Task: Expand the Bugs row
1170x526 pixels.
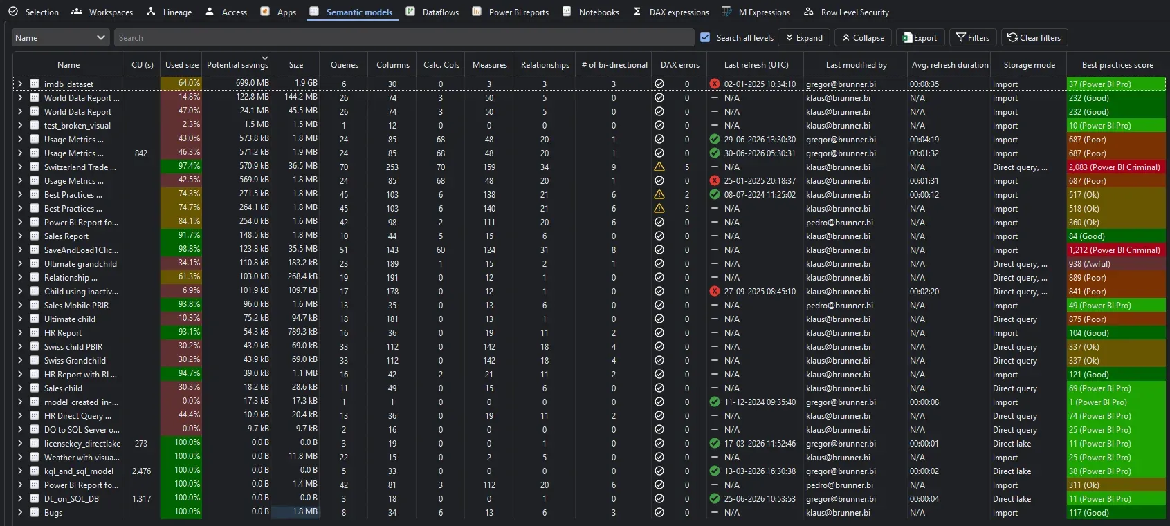Action: [20, 512]
